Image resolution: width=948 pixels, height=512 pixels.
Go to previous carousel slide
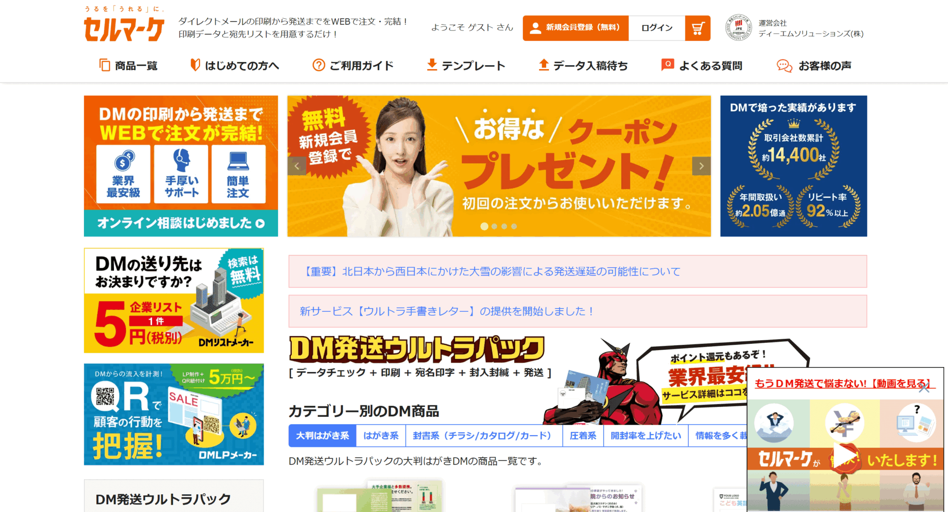coord(297,166)
